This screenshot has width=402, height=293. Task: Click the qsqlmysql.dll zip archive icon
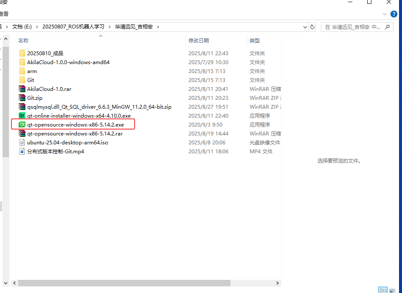pyautogui.click(x=22, y=107)
